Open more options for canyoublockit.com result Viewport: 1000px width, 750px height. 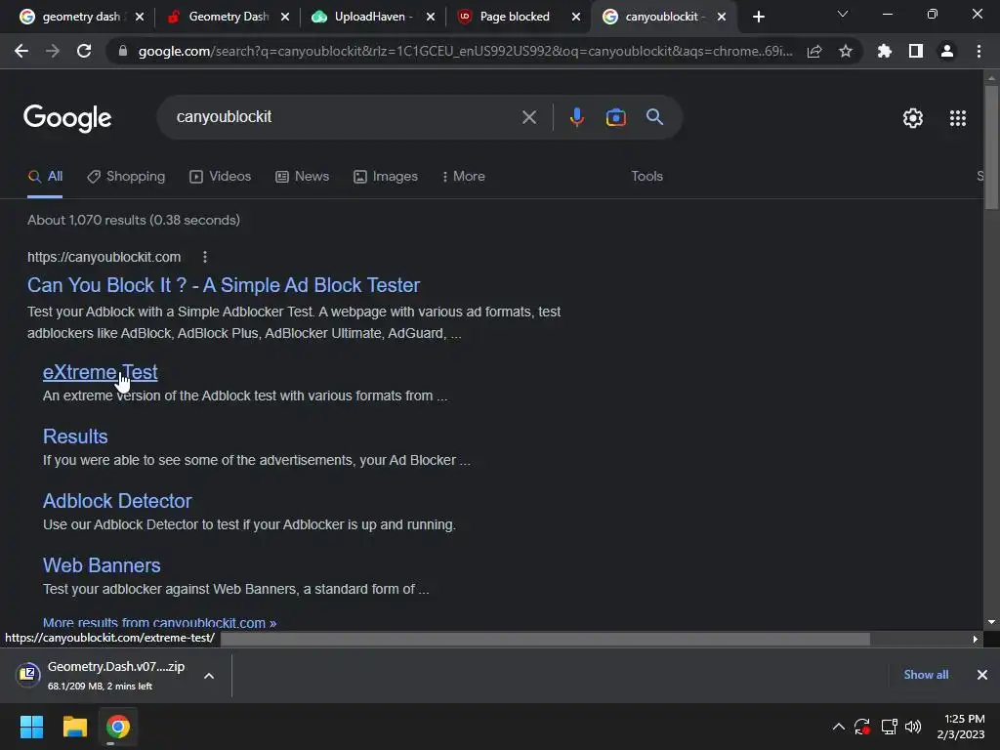[205, 257]
